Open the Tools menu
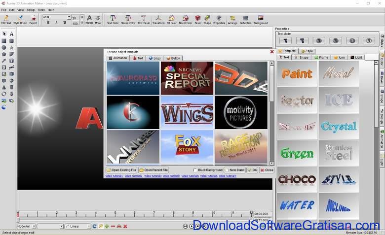This screenshot has height=235, width=385. (41, 10)
